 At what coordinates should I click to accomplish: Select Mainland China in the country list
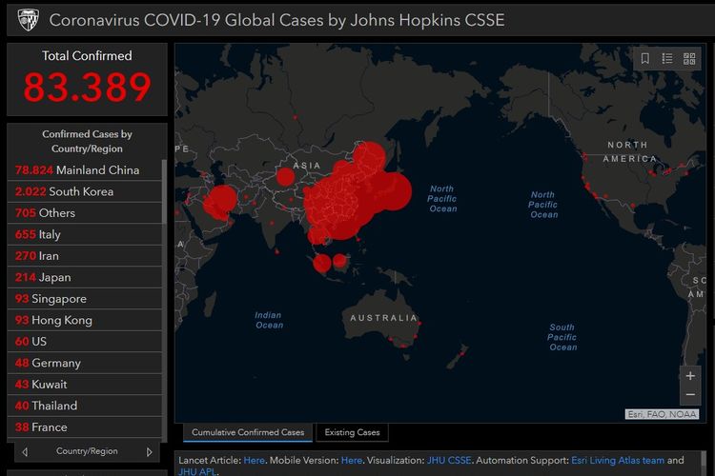pyautogui.click(x=84, y=169)
